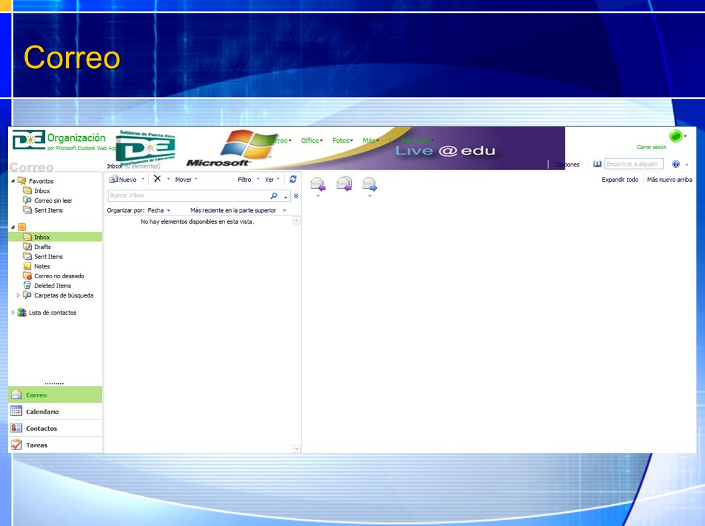Click Expandir todo
The image size is (705, 526).
[x=620, y=180]
